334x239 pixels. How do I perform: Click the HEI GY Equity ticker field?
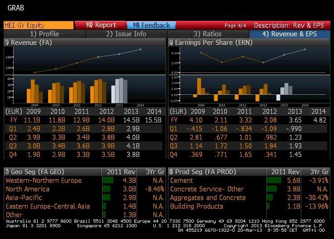pos(39,25)
